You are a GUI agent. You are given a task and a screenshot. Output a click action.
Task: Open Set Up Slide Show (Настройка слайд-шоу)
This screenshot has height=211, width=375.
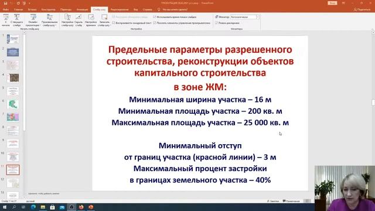[x=67, y=20]
